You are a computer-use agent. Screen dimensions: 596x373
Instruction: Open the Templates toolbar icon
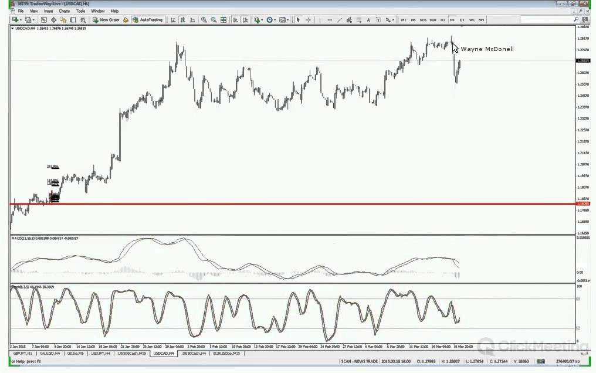pos(282,20)
